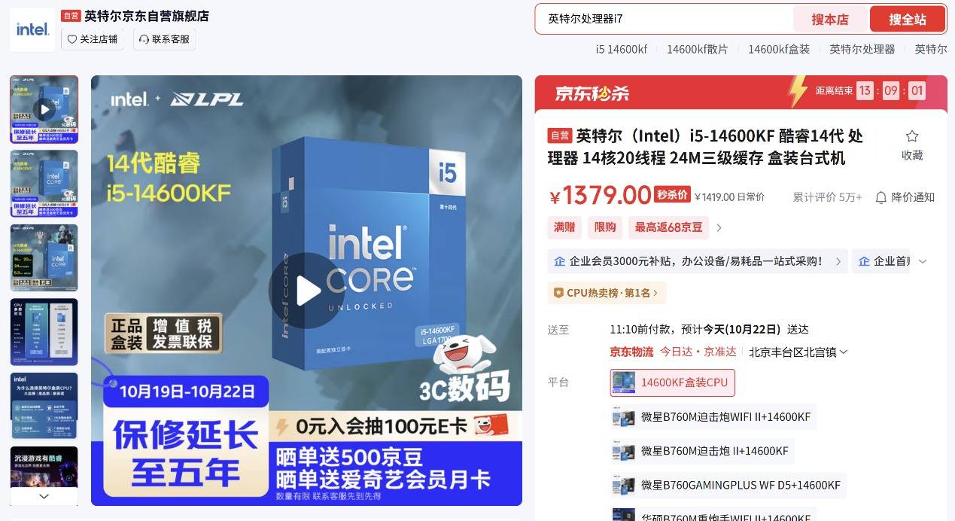Select the 满赠 promotion tag
This screenshot has height=521, width=955.
point(564,227)
